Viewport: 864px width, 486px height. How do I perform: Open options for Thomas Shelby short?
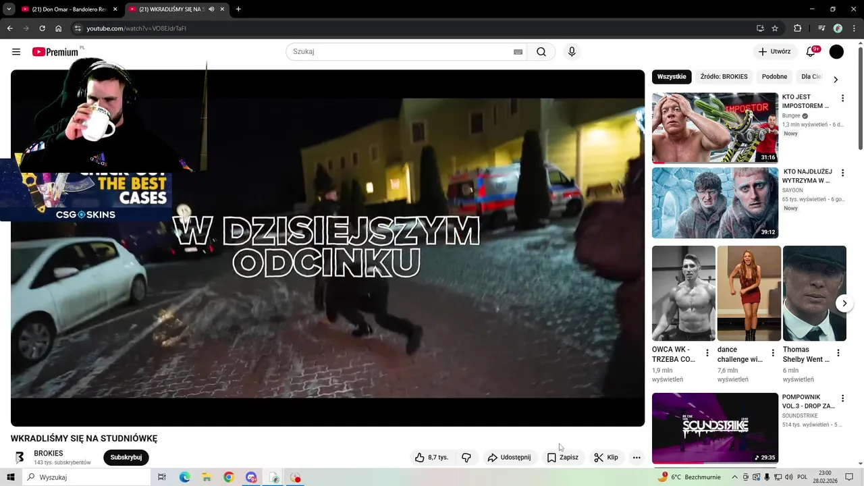click(838, 353)
